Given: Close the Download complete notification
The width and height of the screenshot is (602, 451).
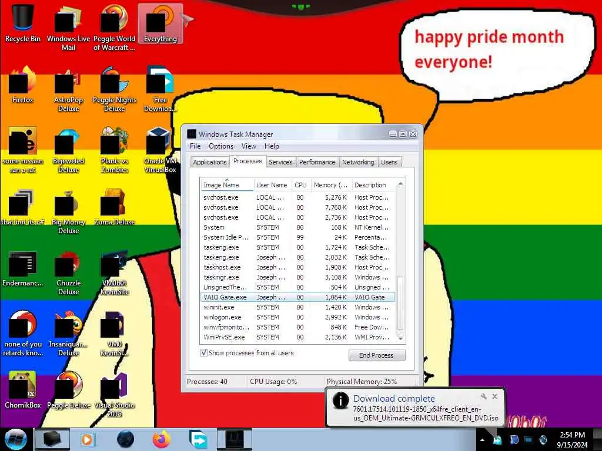Looking at the screenshot, I should click(x=495, y=396).
